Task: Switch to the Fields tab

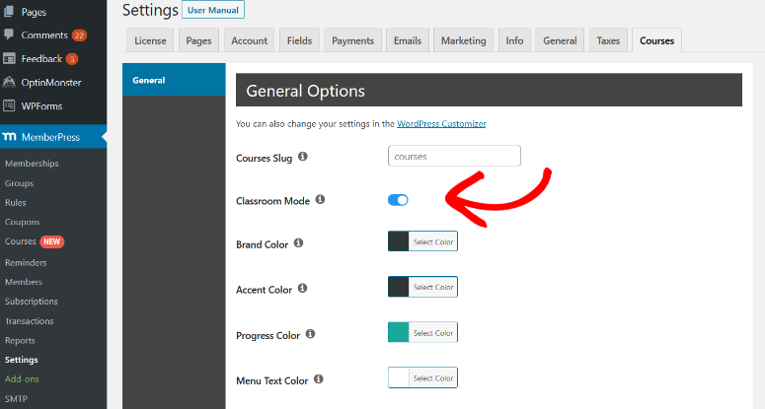Action: tap(299, 40)
